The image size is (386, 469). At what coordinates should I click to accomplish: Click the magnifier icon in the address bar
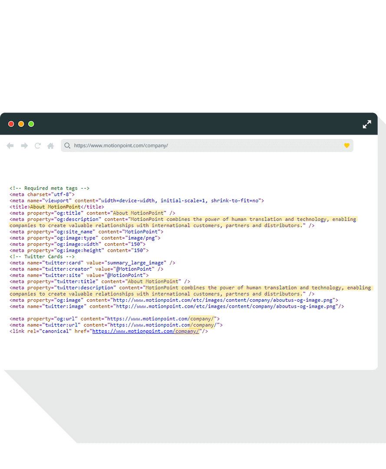click(67, 146)
